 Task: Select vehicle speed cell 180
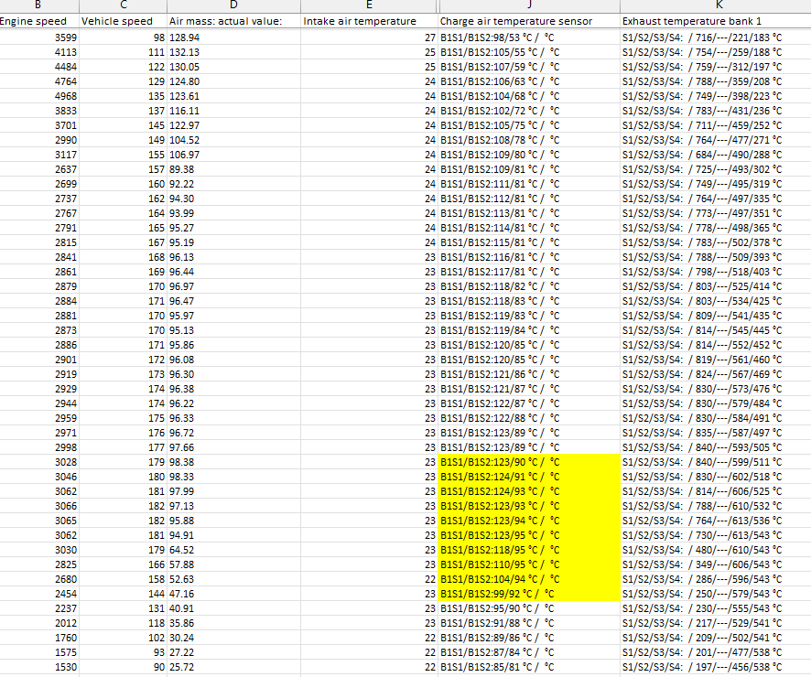(x=123, y=477)
